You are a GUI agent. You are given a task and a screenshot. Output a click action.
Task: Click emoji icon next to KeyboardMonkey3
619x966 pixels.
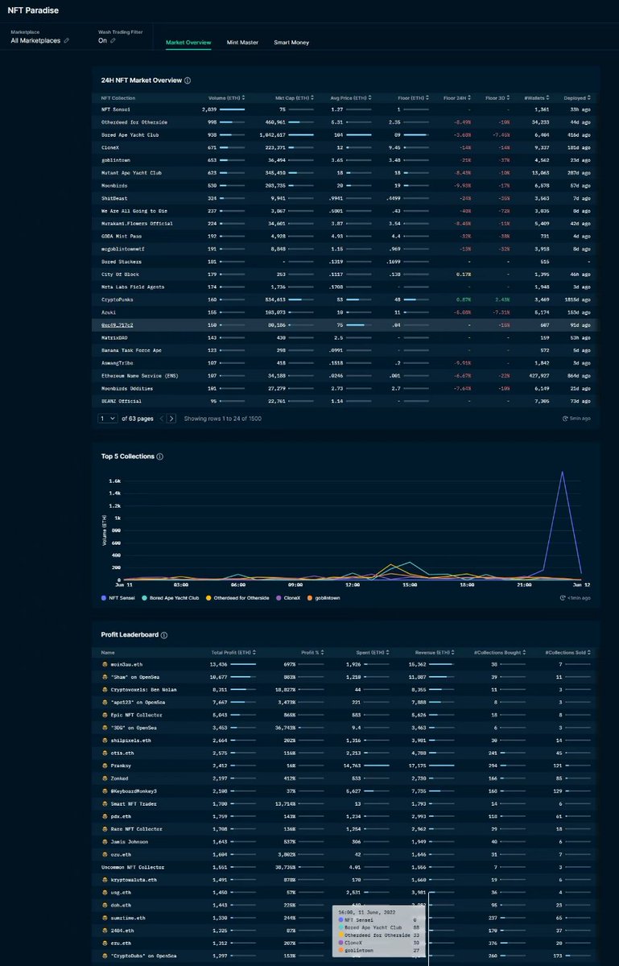point(105,791)
